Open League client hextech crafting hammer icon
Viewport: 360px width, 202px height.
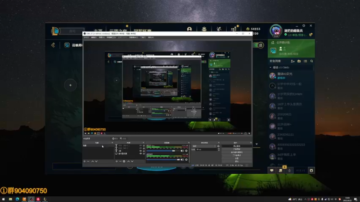[x=219, y=29]
